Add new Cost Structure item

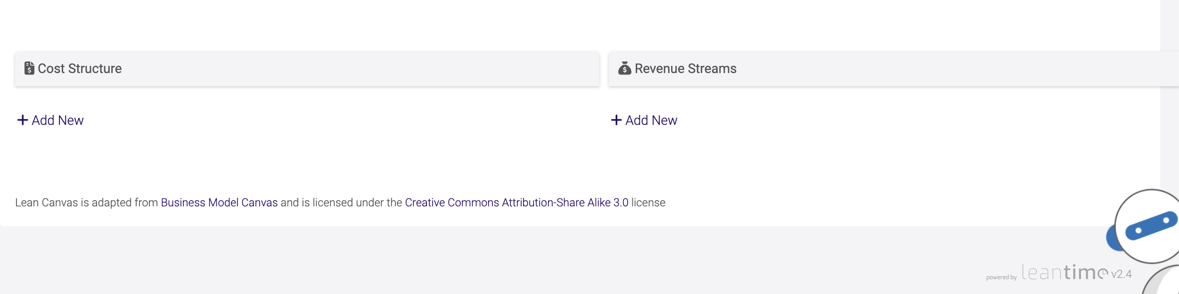(57, 120)
